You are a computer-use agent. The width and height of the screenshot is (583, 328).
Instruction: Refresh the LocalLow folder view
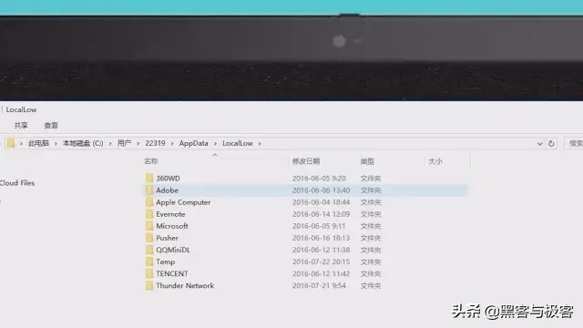[551, 143]
